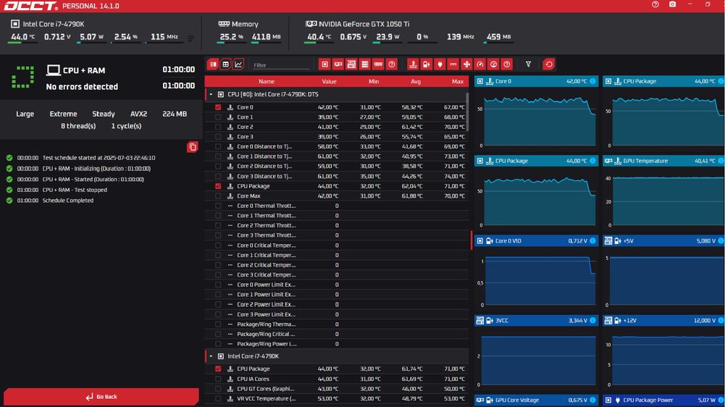Toggle the unknown sensor type filter
Viewport: 725px width, 407px height.
click(x=507, y=64)
